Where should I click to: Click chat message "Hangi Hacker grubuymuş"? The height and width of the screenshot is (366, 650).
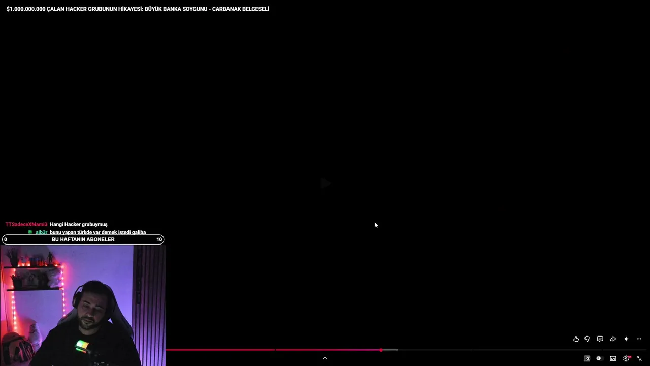coord(79,224)
